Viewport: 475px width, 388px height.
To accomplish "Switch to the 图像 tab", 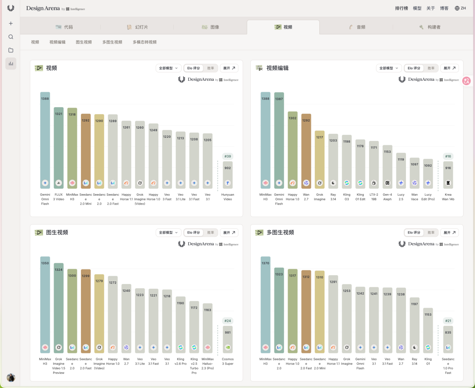I will 210,27.
